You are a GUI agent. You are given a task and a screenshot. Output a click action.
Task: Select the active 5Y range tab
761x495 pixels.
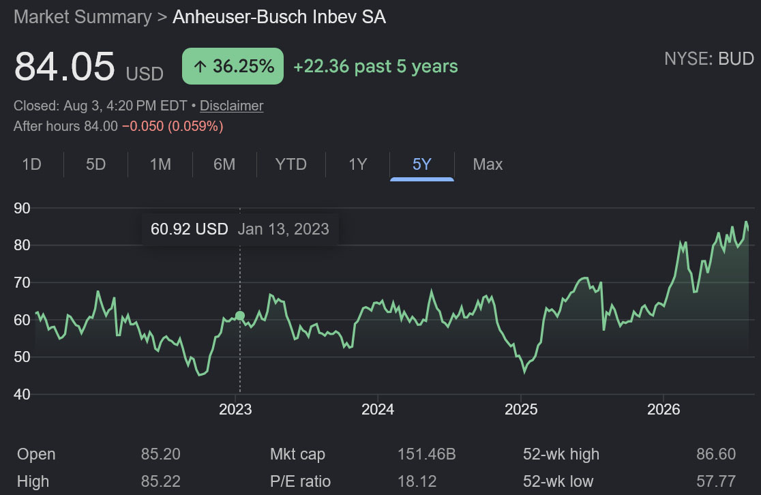[421, 164]
